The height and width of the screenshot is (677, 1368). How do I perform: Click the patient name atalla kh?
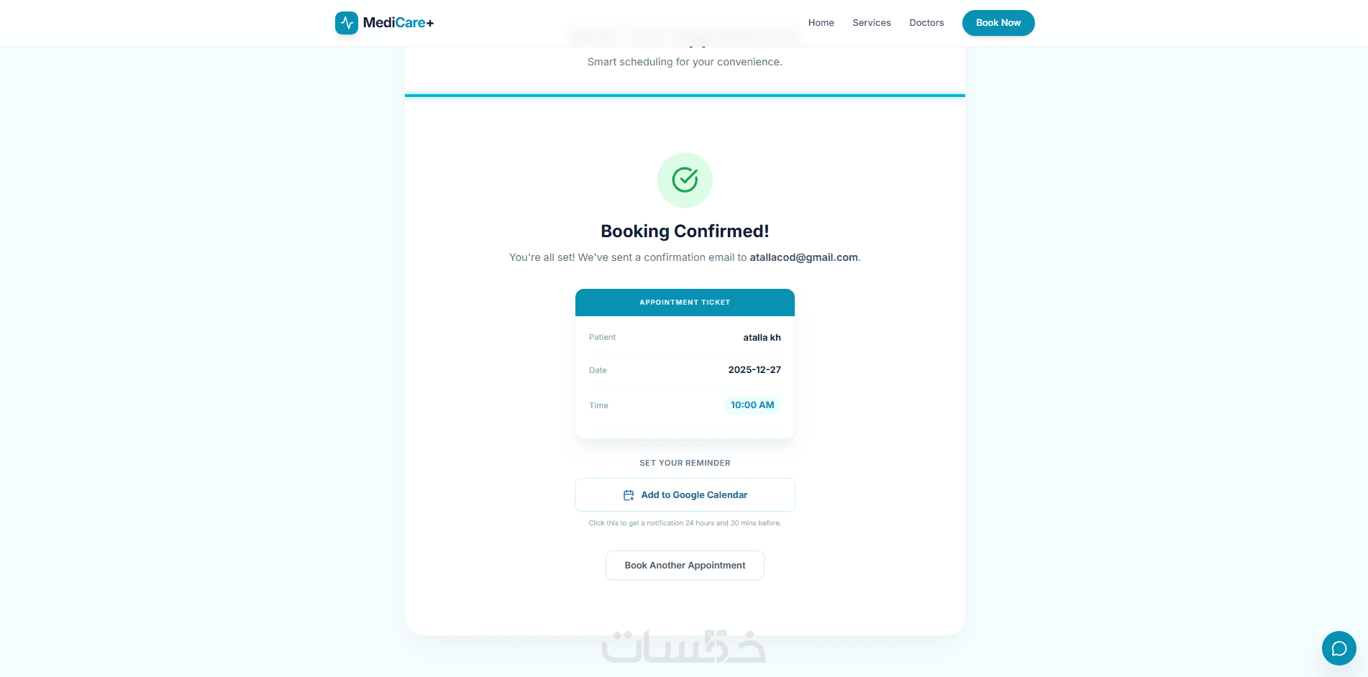pyautogui.click(x=762, y=338)
